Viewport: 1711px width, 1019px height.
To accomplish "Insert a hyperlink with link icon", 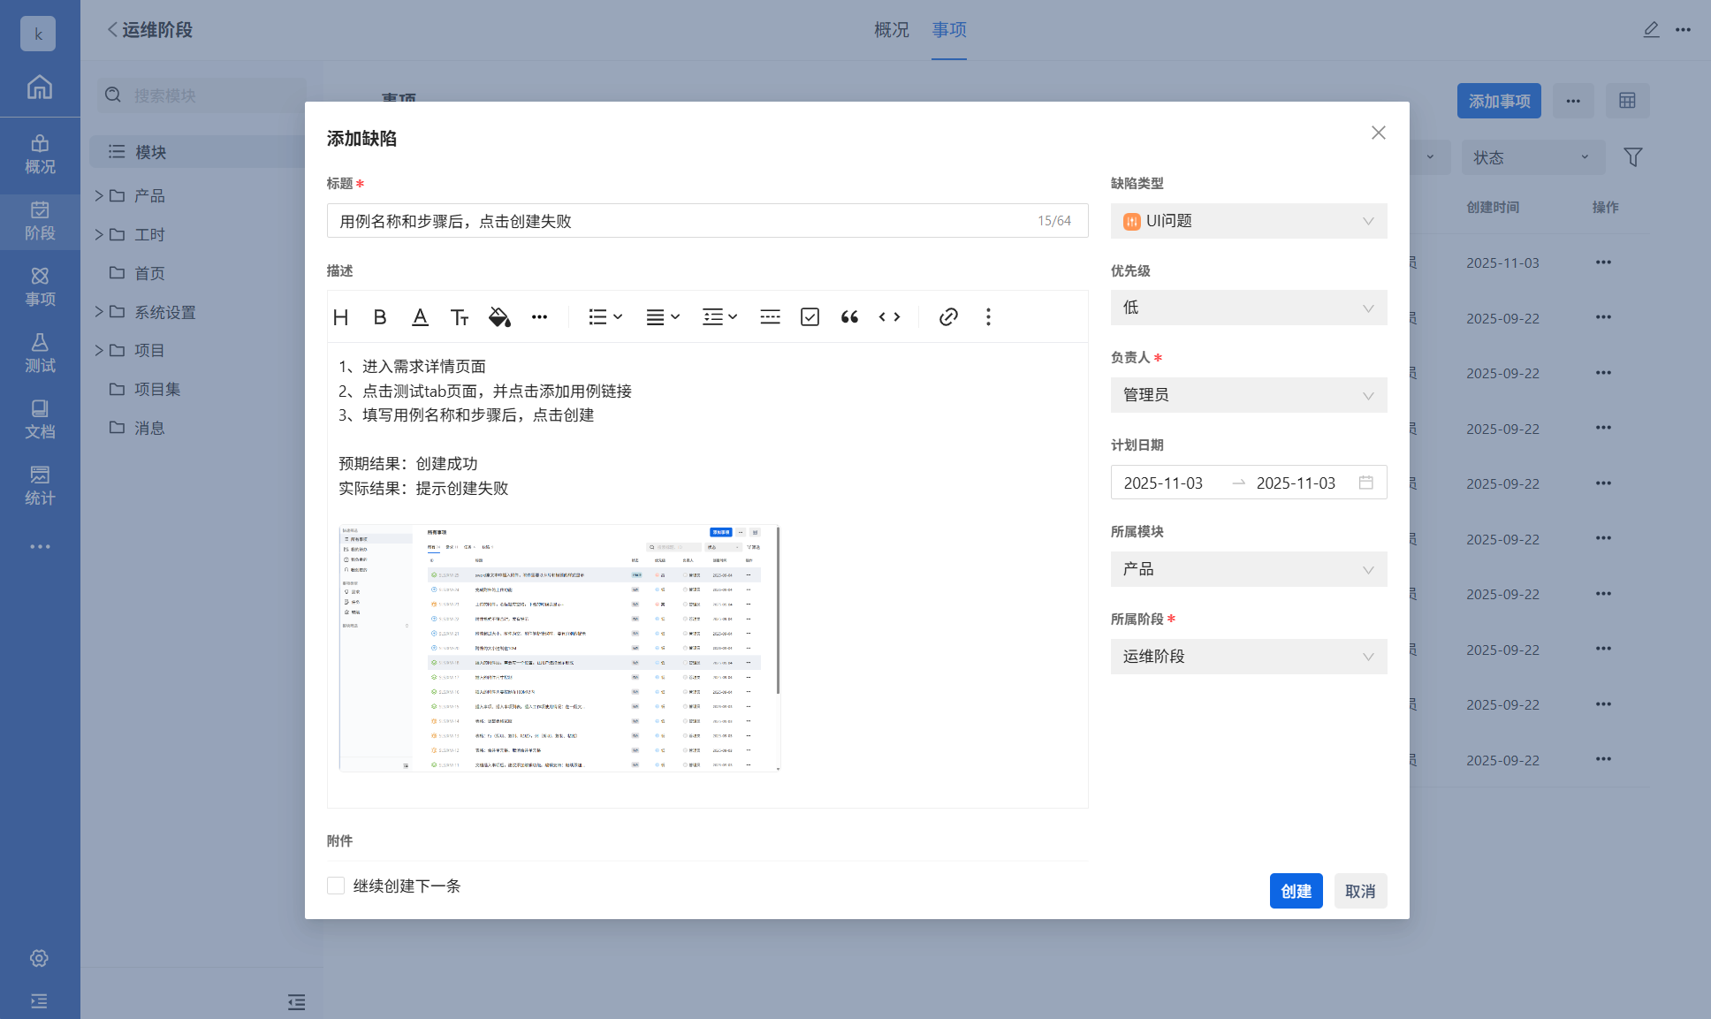I will point(948,317).
